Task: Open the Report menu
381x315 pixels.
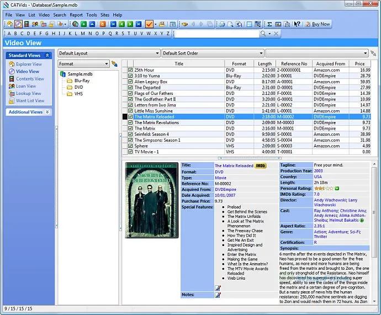Action: (76, 15)
